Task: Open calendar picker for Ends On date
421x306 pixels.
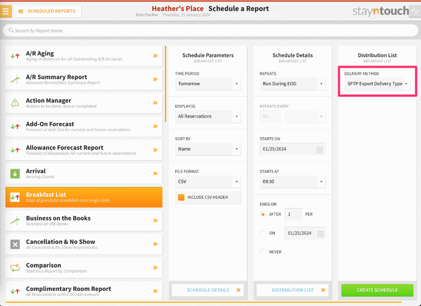Action: click(x=321, y=234)
